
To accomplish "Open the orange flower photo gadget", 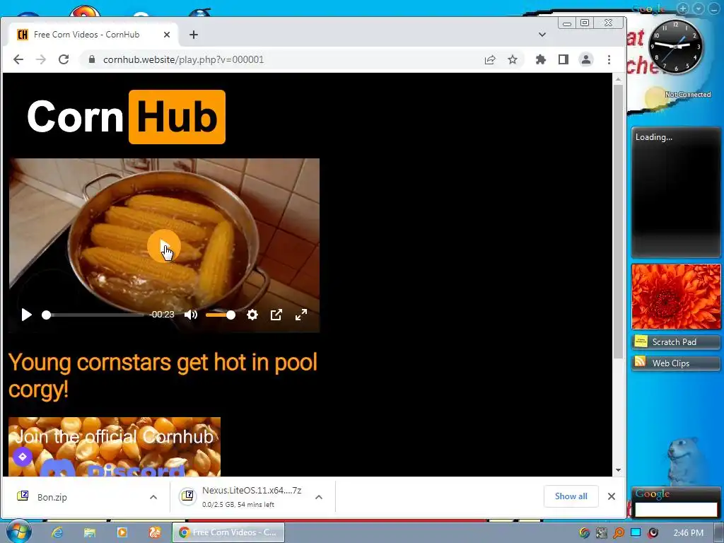I will click(676, 296).
